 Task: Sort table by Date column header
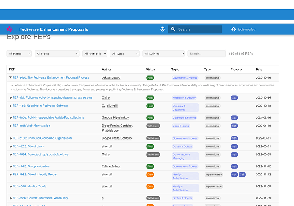click(x=259, y=69)
